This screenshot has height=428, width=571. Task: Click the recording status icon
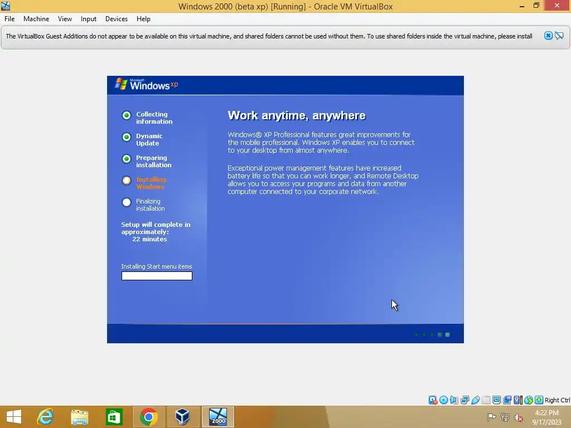tap(507, 400)
